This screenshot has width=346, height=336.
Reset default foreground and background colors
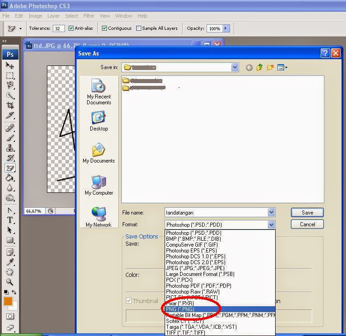point(6,292)
